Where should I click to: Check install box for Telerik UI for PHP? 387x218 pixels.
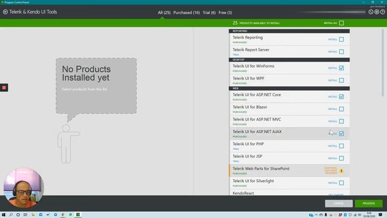pyautogui.click(x=341, y=146)
